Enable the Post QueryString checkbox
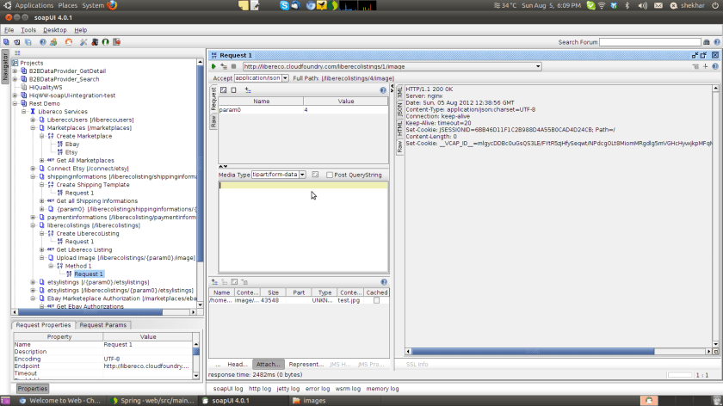This screenshot has height=406, width=723. 330,175
